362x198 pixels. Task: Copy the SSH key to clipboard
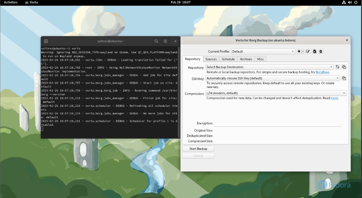click(344, 78)
